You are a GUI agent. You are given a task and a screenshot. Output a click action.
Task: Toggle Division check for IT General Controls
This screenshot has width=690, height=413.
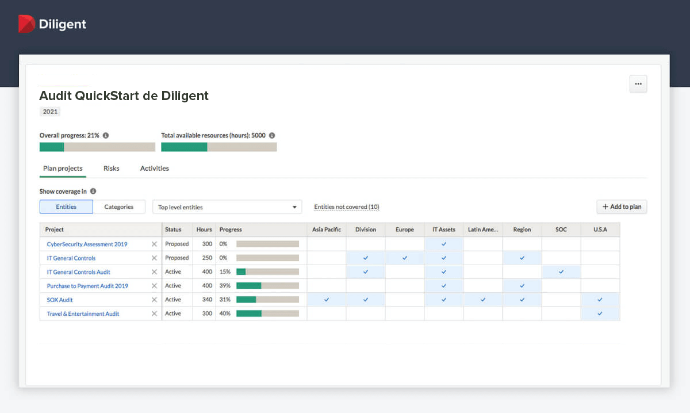tap(366, 258)
